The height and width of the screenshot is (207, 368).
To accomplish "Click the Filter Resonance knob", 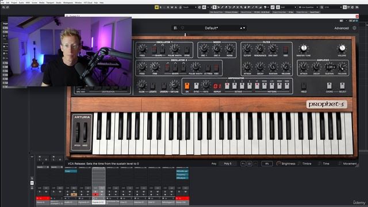I will (260, 48).
